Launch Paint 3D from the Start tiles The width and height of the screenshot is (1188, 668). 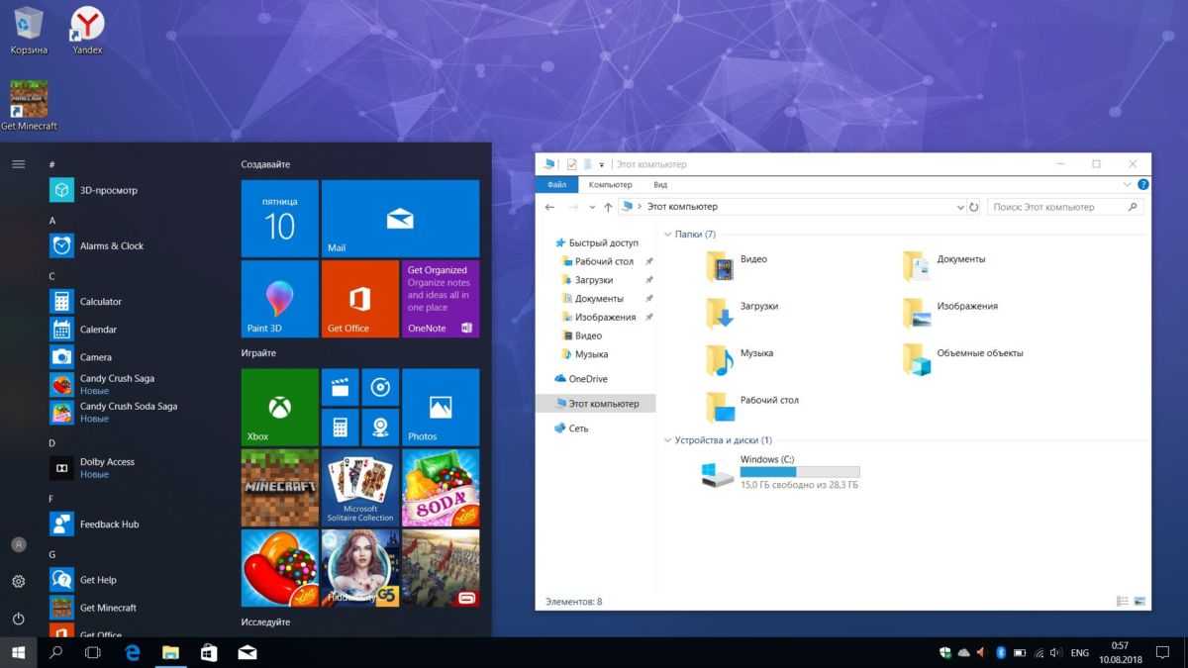pyautogui.click(x=279, y=299)
